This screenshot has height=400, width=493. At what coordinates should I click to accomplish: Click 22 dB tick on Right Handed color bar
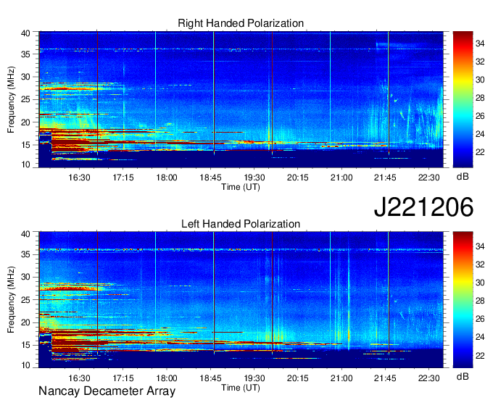click(480, 152)
